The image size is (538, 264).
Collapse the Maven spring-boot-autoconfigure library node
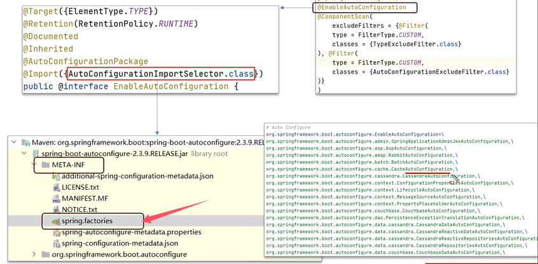tap(14, 142)
